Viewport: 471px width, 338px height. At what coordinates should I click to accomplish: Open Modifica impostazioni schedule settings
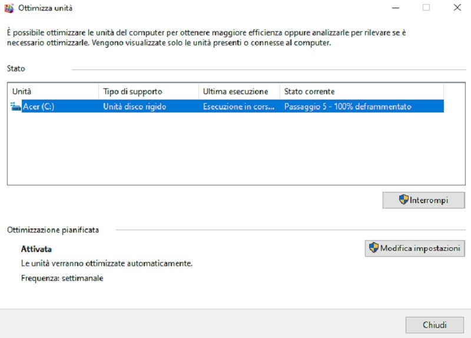coord(415,248)
